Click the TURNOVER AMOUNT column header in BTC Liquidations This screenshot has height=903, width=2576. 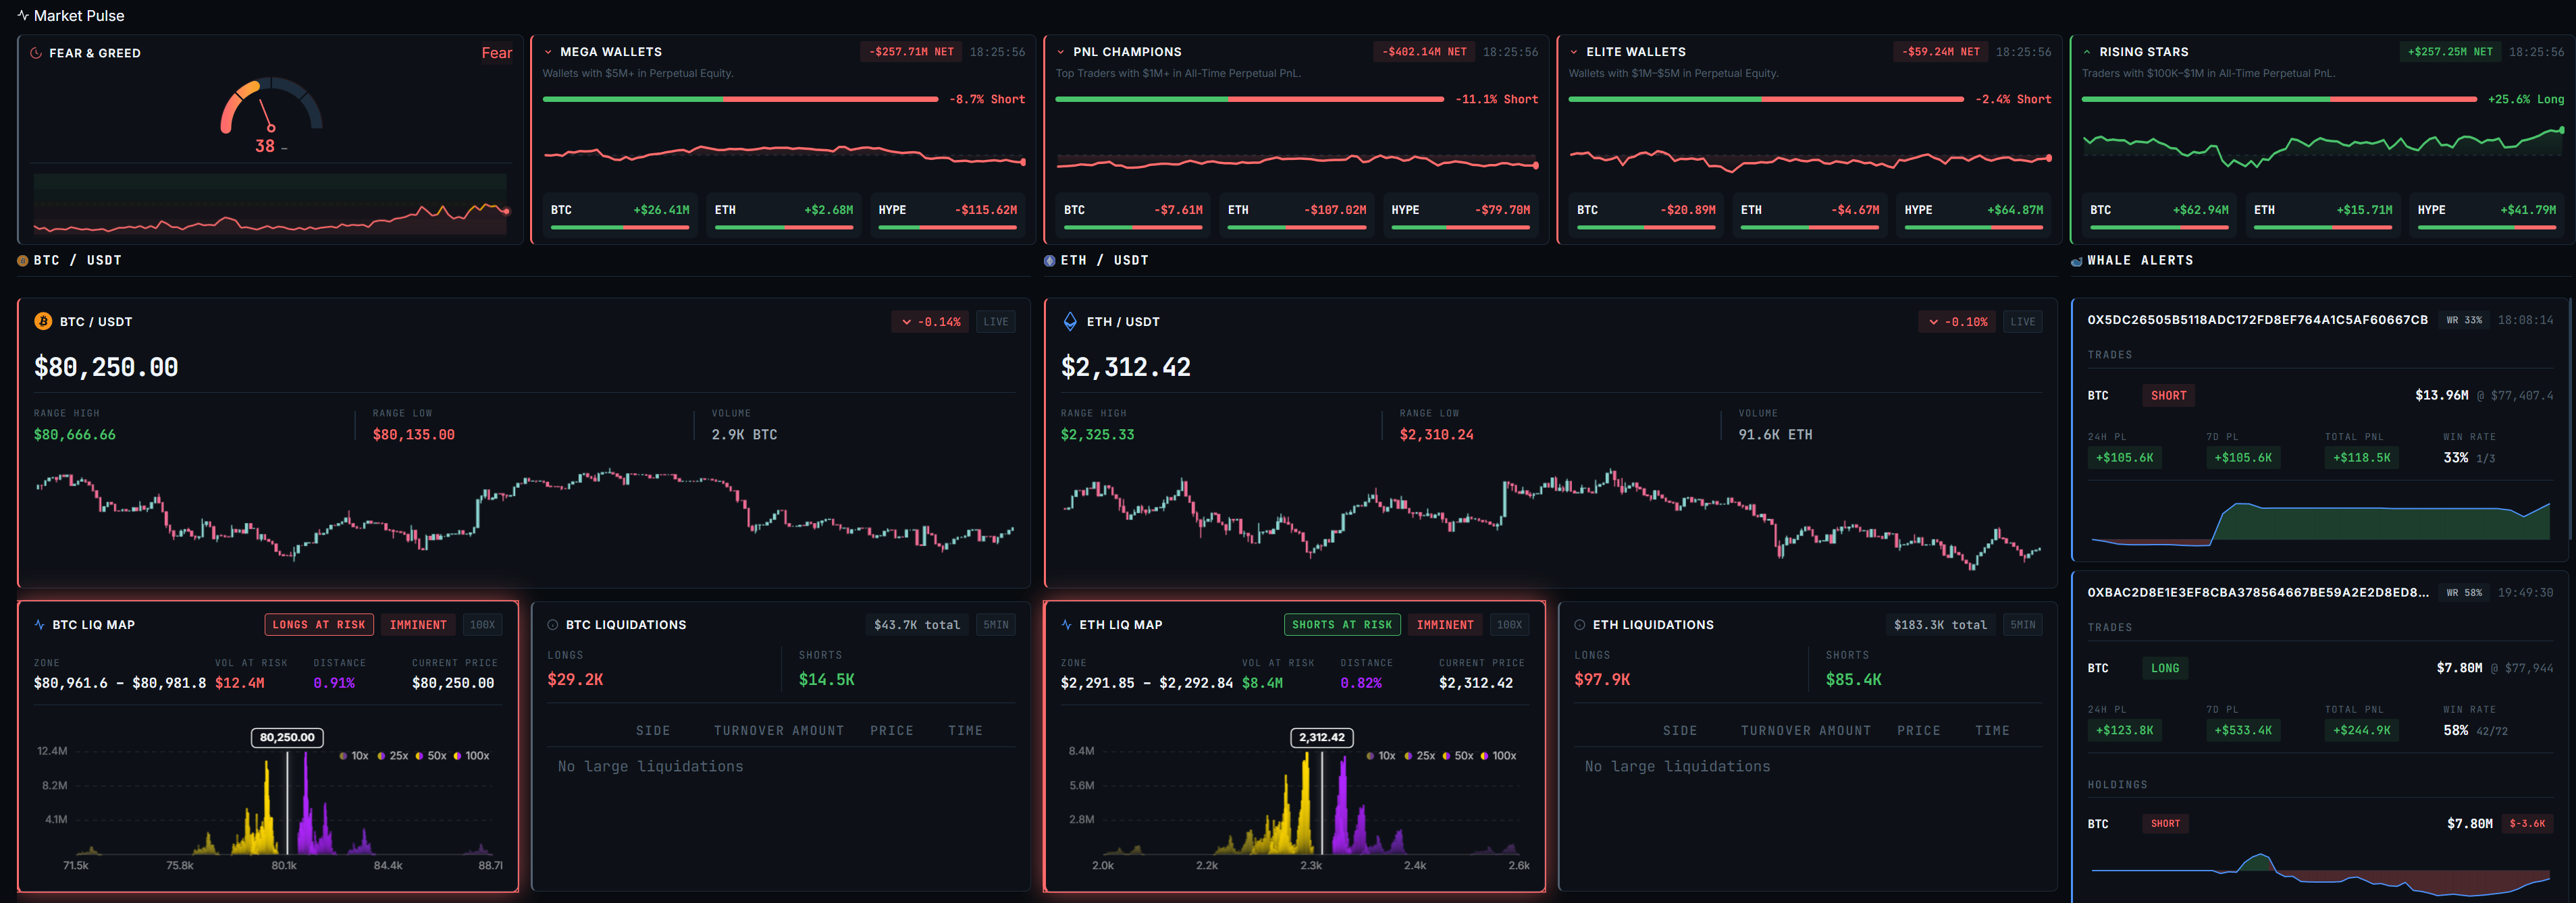pos(779,731)
